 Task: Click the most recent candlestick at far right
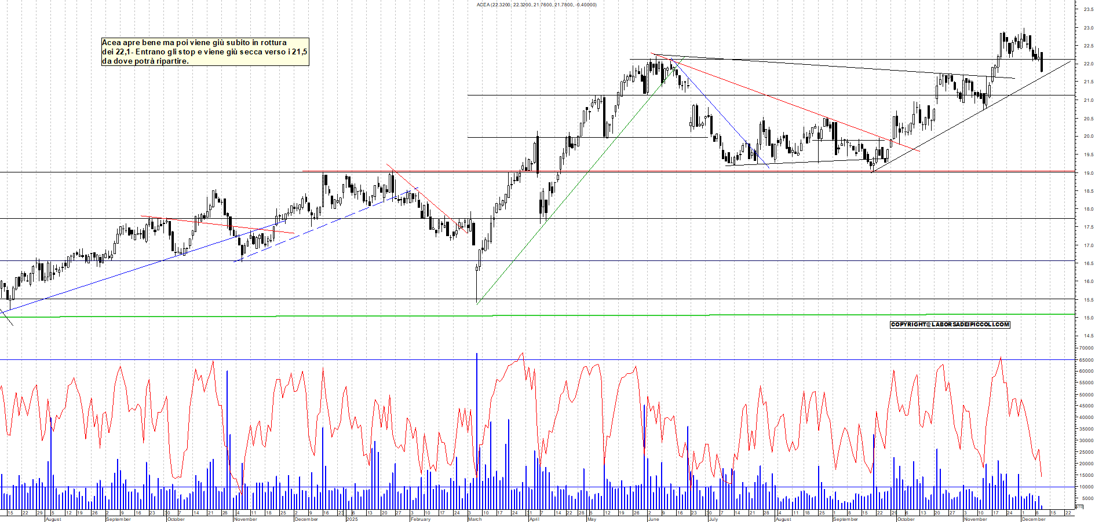tap(1042, 63)
